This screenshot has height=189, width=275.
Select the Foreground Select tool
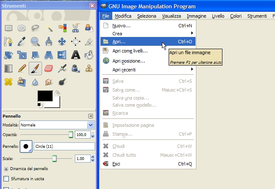coord(89,28)
